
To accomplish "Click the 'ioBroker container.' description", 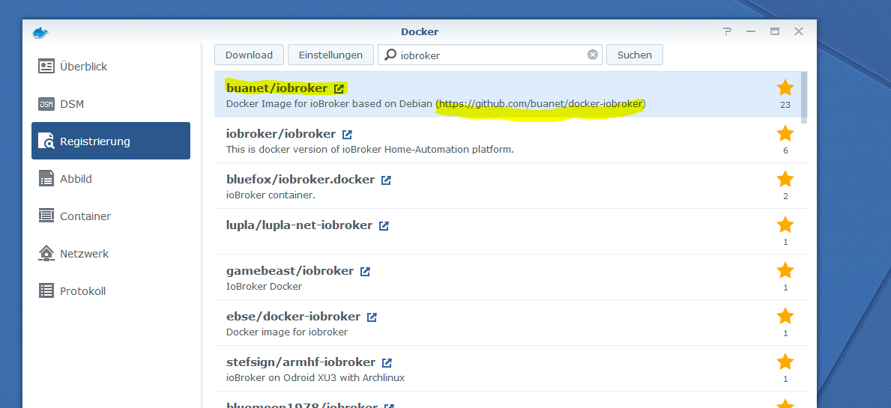I will point(271,195).
